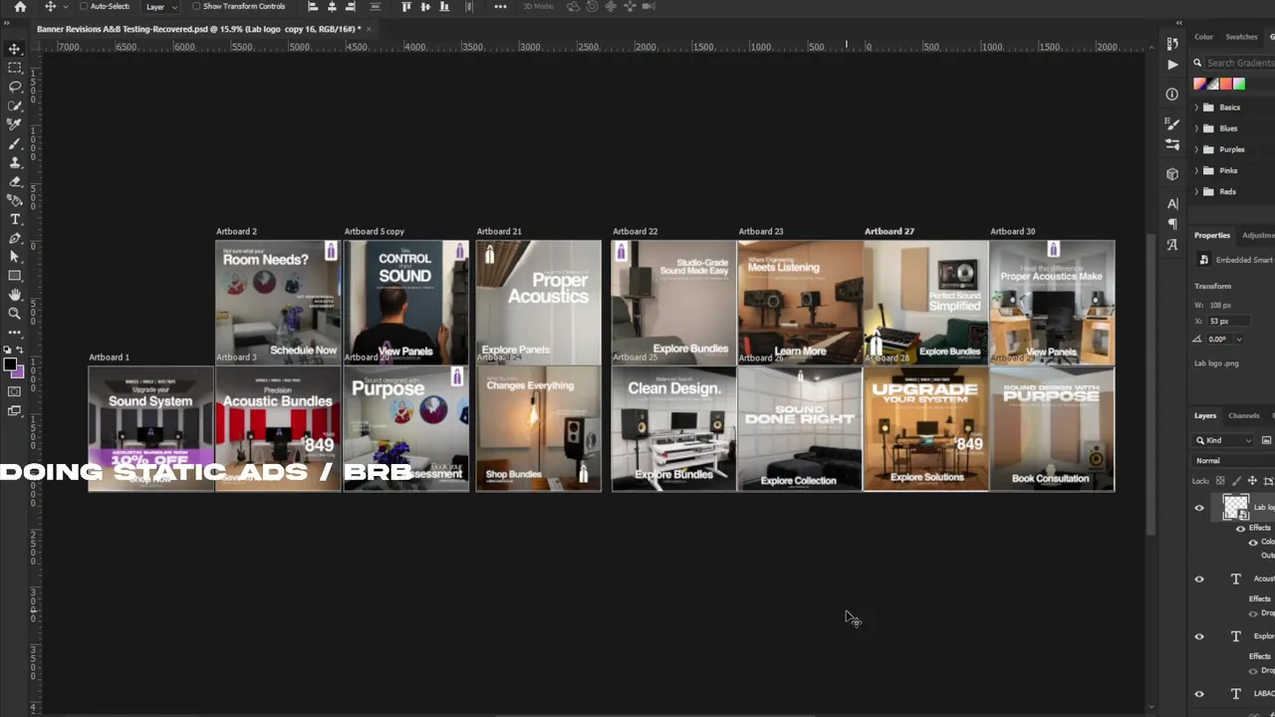Expand the Reds gradient folder
The height and width of the screenshot is (717, 1275).
1196,191
